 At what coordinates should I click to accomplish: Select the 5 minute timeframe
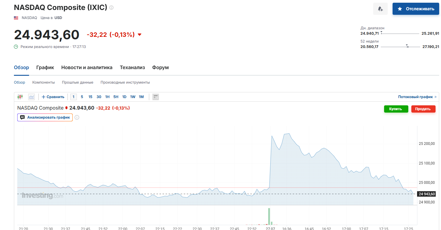[x=82, y=97]
